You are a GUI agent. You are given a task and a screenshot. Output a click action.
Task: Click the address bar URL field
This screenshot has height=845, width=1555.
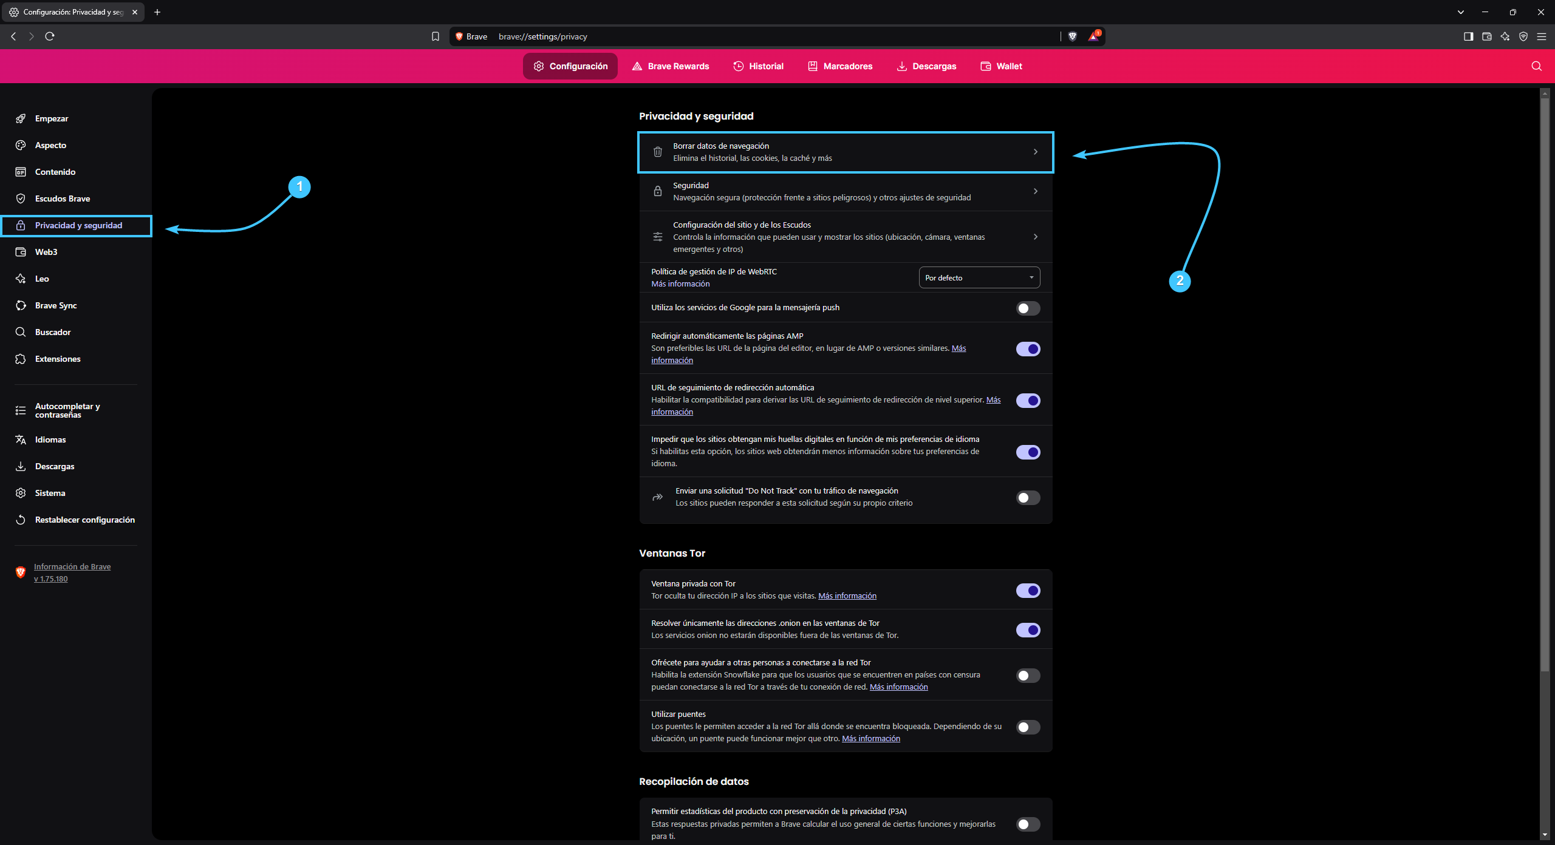coord(777,36)
